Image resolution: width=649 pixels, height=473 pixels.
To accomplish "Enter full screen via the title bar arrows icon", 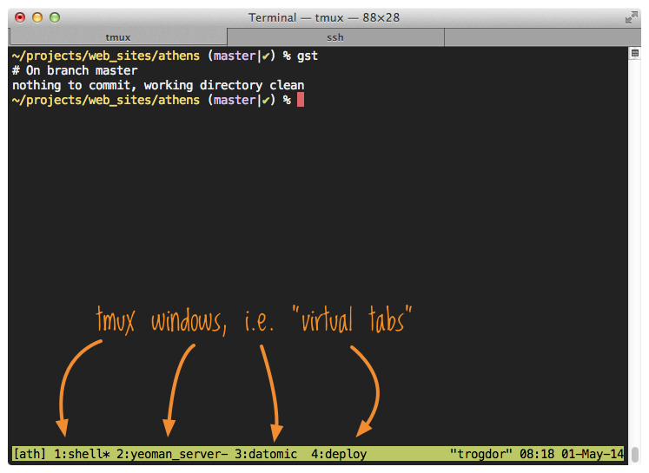I will point(632,17).
